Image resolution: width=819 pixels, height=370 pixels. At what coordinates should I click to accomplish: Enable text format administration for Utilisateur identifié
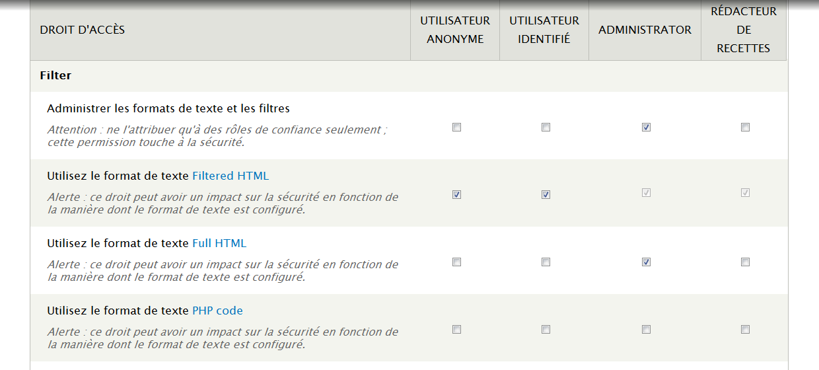pos(546,128)
